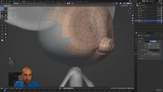The image size is (163, 92).
Task: Select the Knife tool
Action: pyautogui.click(x=2, y=31)
